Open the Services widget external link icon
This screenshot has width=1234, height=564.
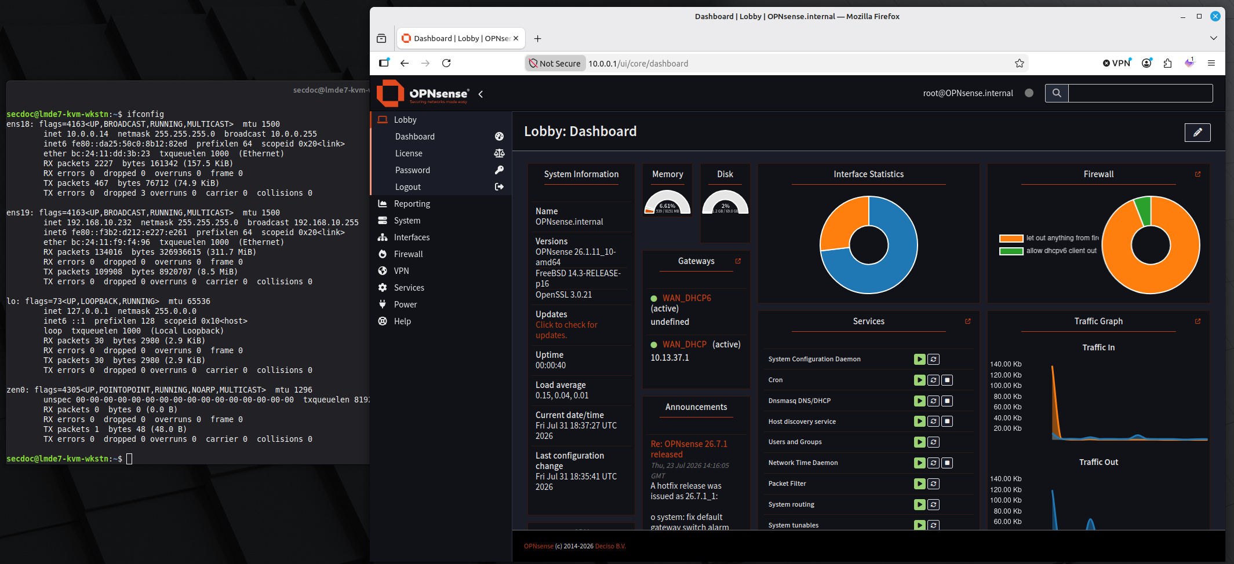click(967, 321)
